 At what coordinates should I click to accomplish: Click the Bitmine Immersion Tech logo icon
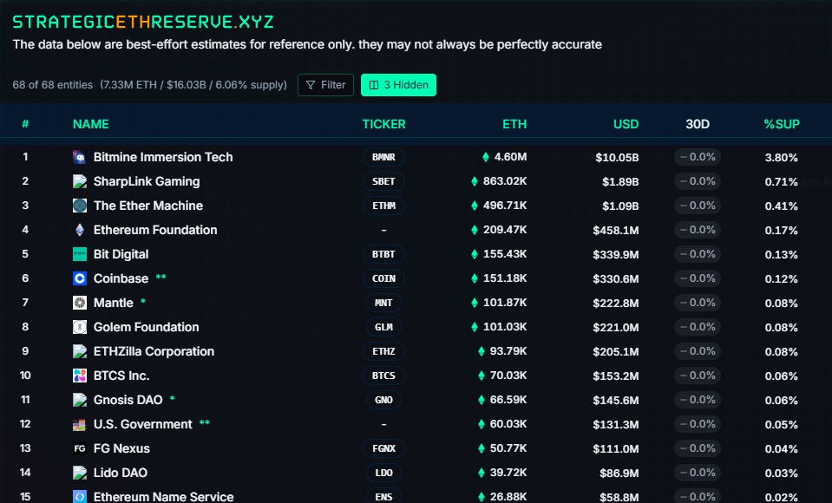80,157
